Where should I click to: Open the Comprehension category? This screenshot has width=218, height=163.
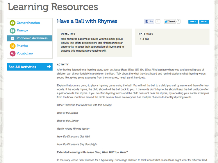pos(28,23)
